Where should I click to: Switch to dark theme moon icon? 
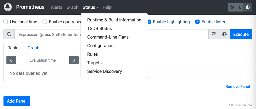pyautogui.click(x=240, y=7)
